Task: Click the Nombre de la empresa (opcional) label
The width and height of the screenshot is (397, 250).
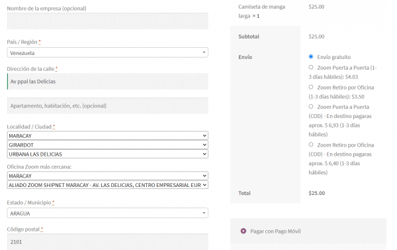Action: coord(46,9)
